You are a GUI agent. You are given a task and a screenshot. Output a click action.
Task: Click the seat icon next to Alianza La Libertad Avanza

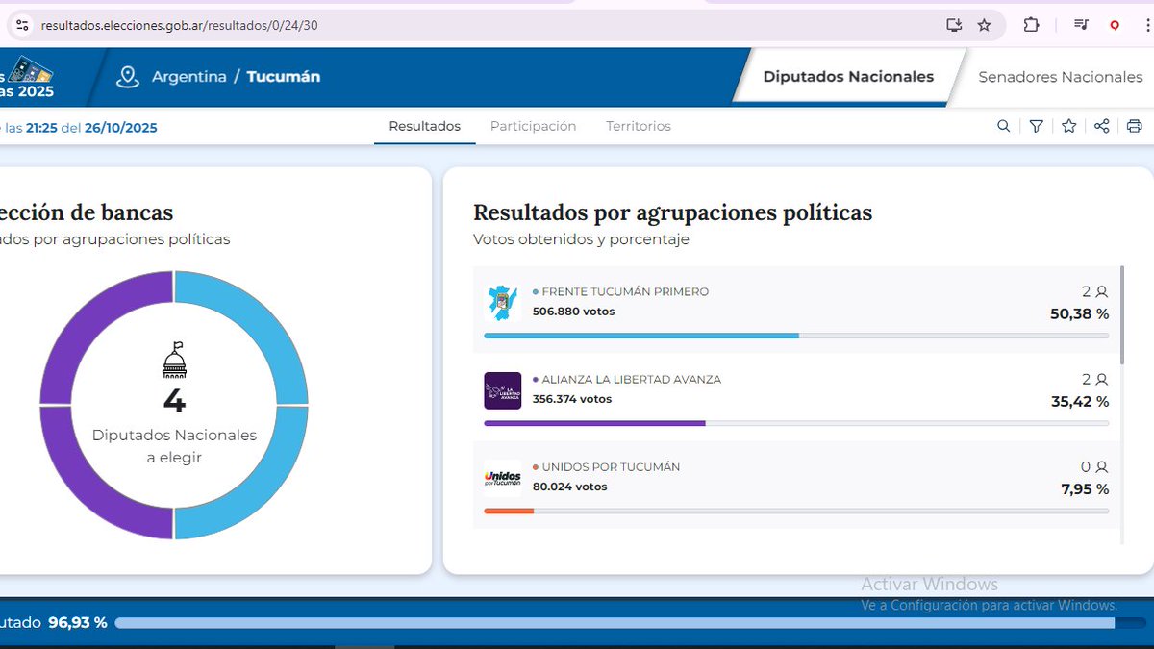pos(1102,379)
